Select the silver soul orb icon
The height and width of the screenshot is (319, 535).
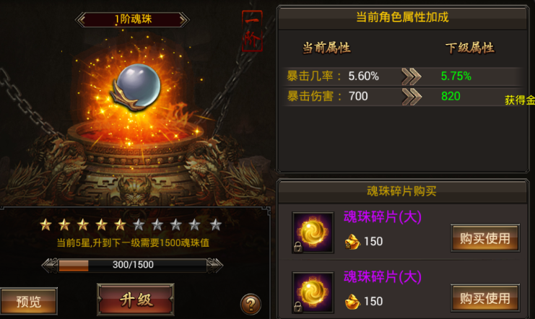point(136,87)
